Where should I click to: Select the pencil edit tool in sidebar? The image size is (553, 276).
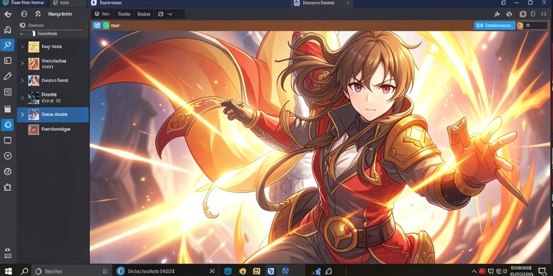pyautogui.click(x=8, y=76)
